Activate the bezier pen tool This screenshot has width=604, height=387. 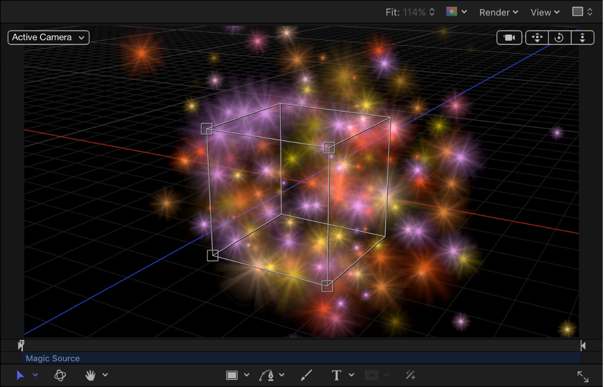pyautogui.click(x=267, y=375)
